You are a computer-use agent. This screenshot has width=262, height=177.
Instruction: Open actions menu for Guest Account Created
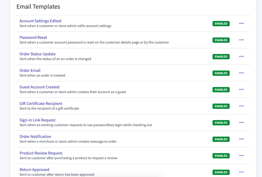[x=241, y=89]
